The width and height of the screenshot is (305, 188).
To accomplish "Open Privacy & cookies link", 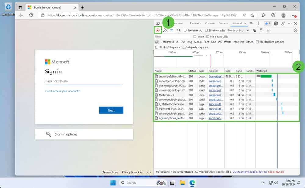I will [132, 172].
